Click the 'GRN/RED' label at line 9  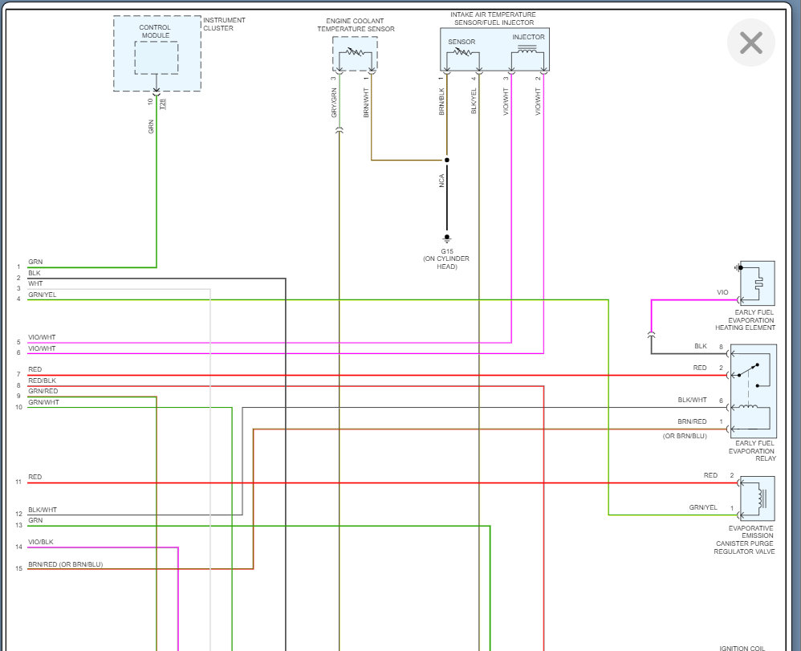[43, 392]
